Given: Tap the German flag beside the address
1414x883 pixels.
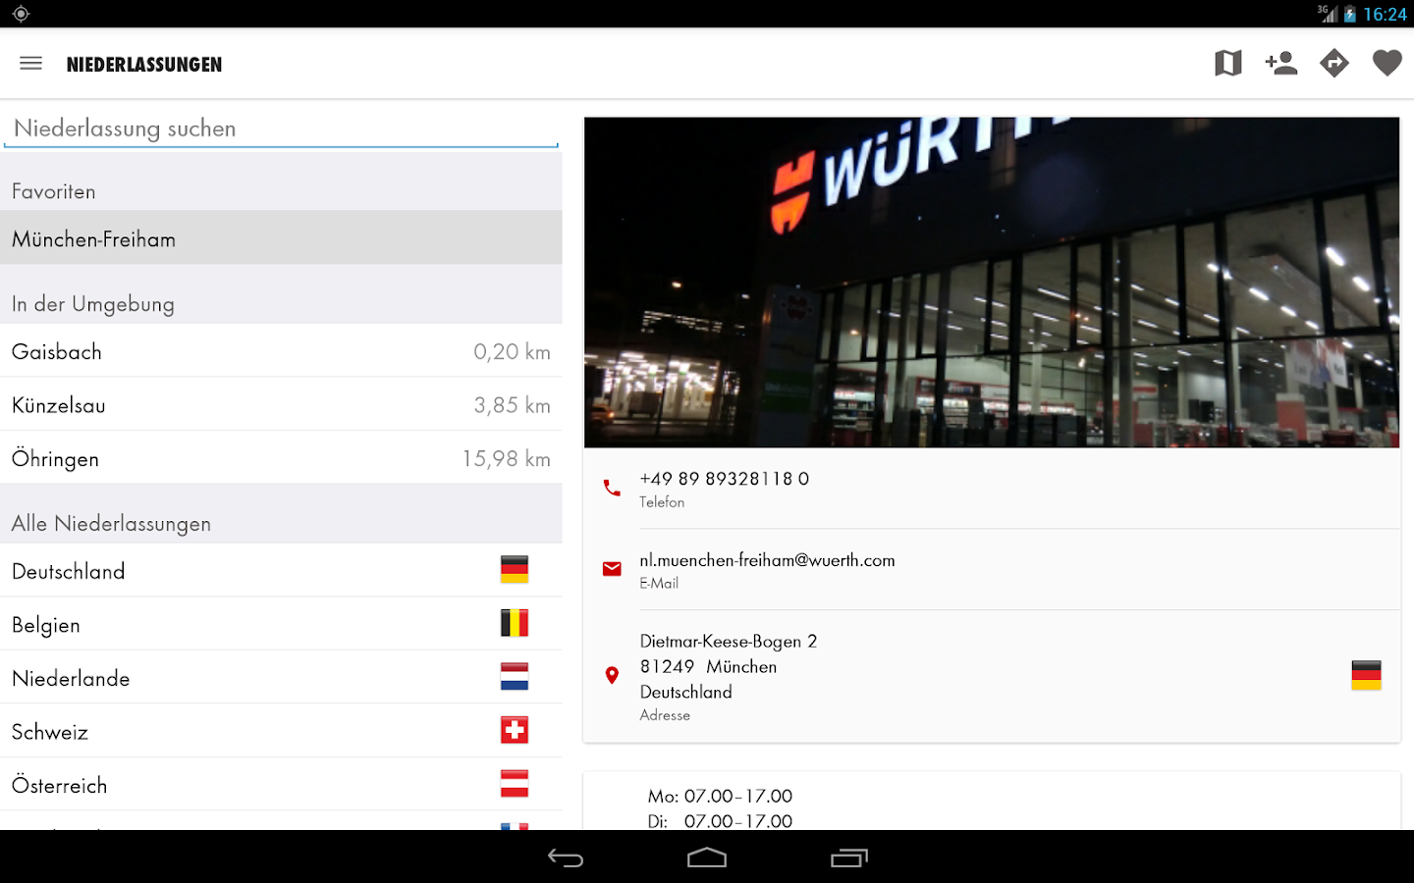Looking at the screenshot, I should [x=1366, y=675].
